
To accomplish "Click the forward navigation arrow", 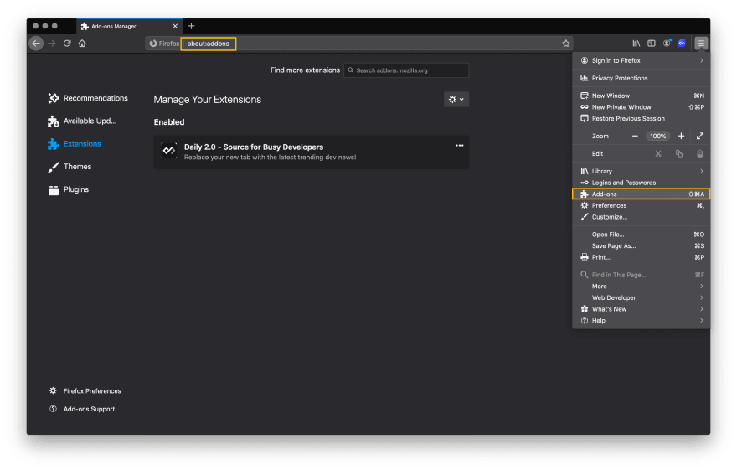I will (52, 44).
